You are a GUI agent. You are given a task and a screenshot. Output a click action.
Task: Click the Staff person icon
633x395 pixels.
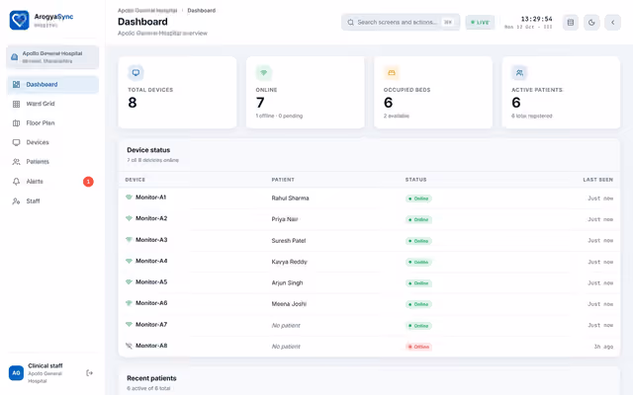[16, 201]
